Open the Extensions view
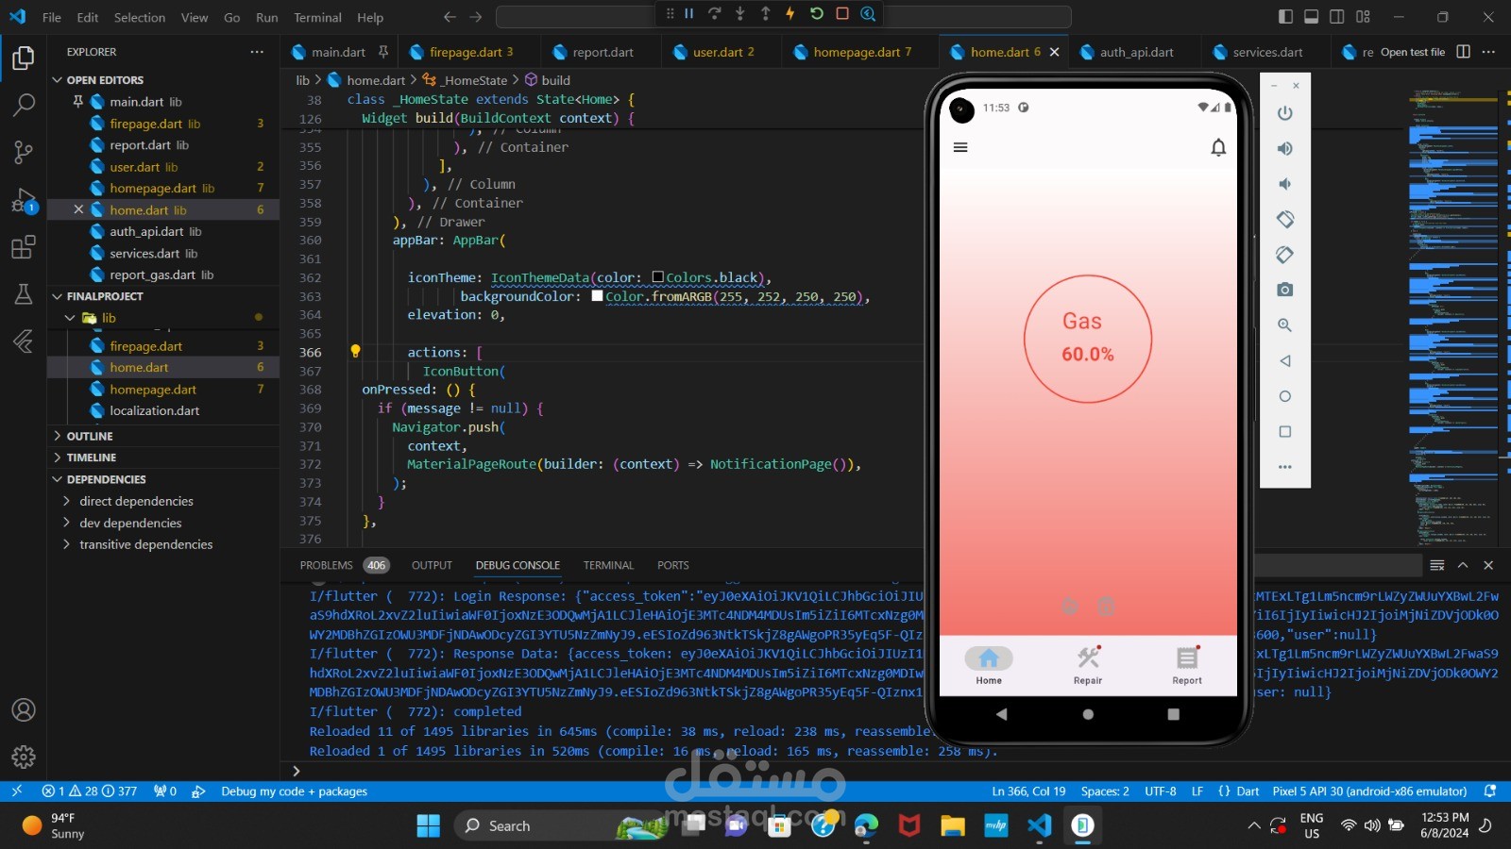 (x=24, y=247)
